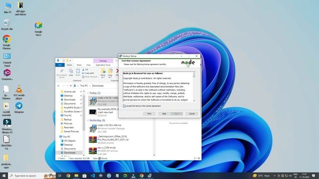Click Paste shortcut in the ribbon
The height and width of the screenshot is (179, 319).
[x=90, y=77]
